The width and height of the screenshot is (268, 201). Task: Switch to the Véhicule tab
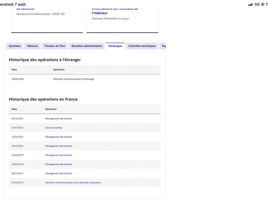[32, 46]
